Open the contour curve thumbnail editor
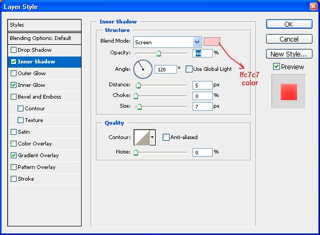The height and width of the screenshot is (235, 320). point(142,137)
